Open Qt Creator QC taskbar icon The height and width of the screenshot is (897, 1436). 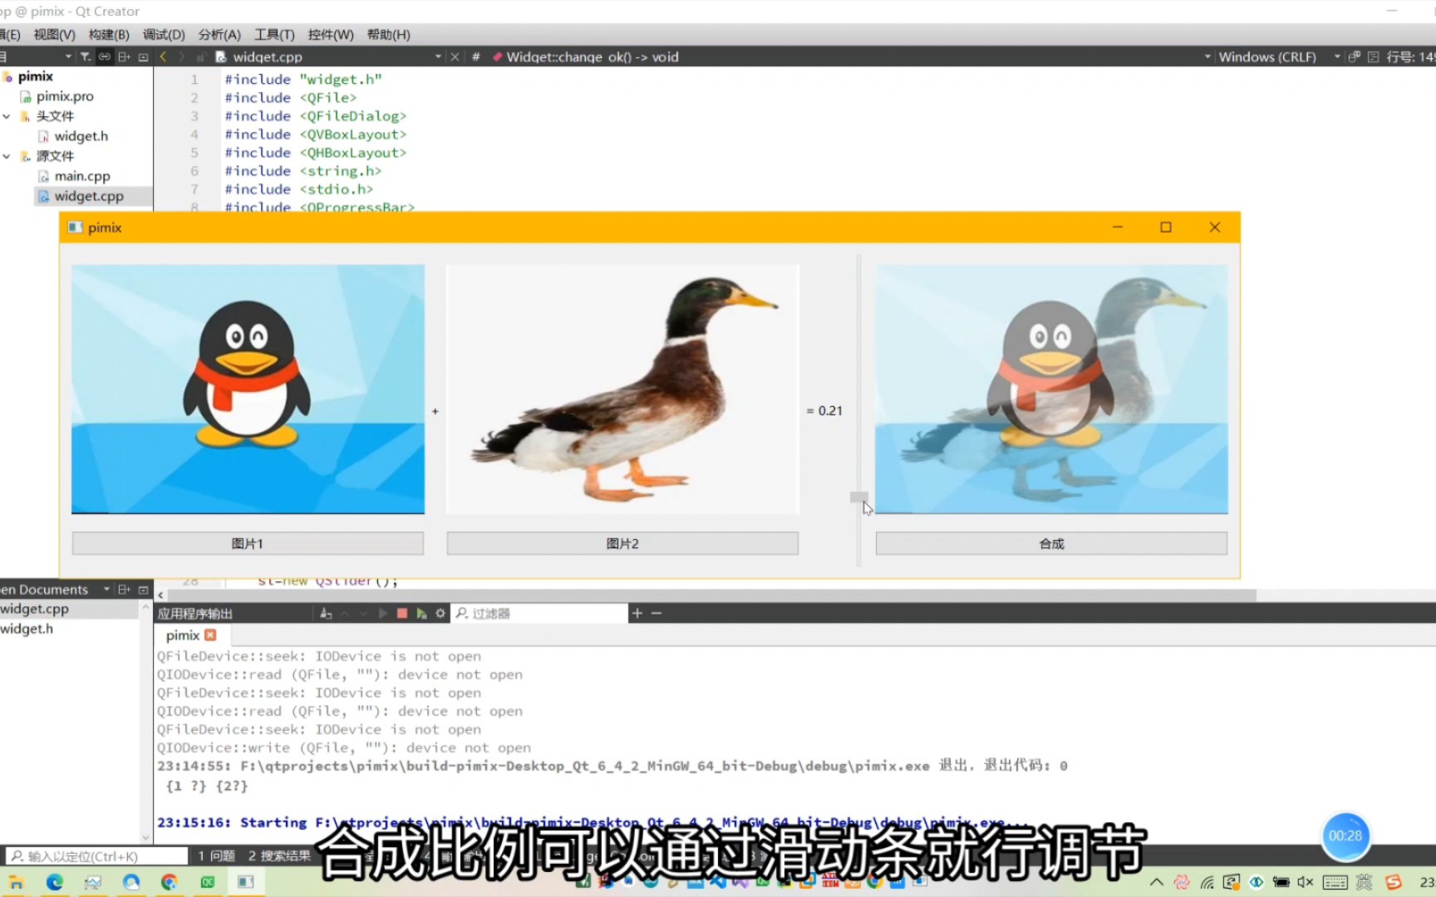208,882
